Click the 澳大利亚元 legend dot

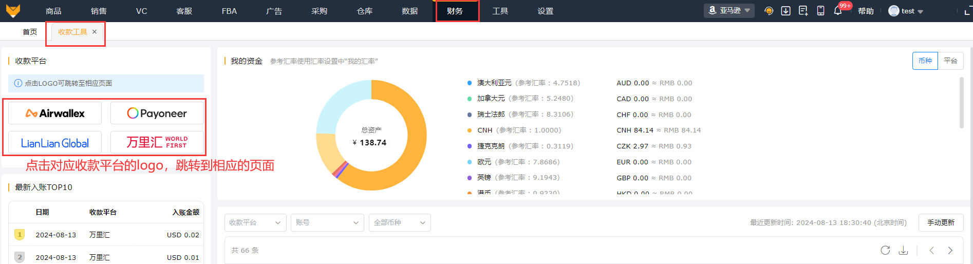470,83
